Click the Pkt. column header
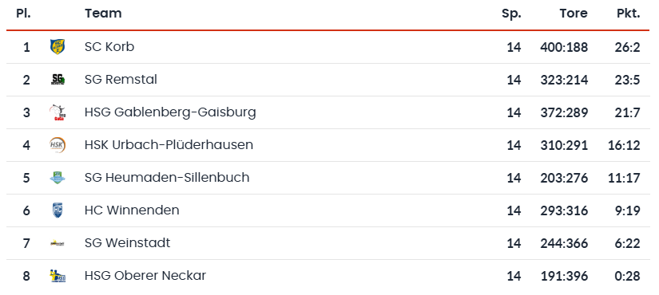659x295 pixels. coord(629,14)
